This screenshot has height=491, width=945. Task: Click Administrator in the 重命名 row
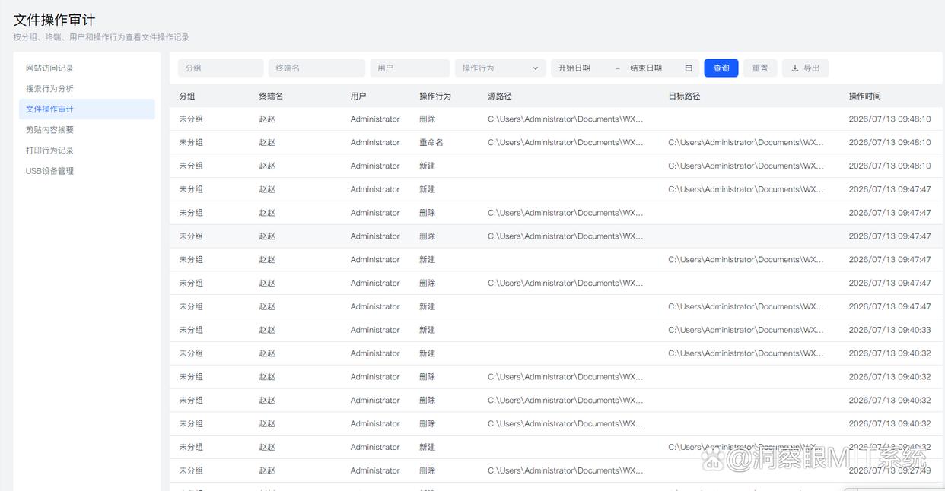[375, 143]
